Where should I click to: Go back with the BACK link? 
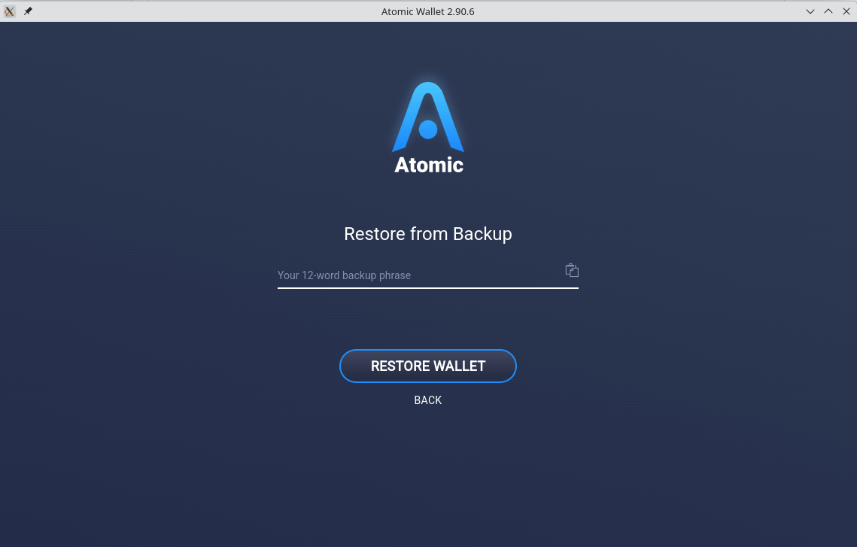[x=428, y=400]
